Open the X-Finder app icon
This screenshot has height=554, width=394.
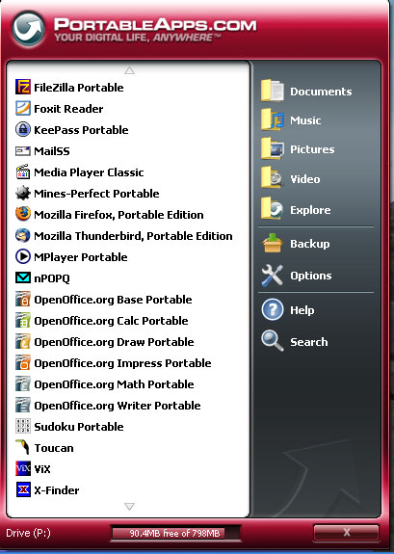tap(23, 489)
